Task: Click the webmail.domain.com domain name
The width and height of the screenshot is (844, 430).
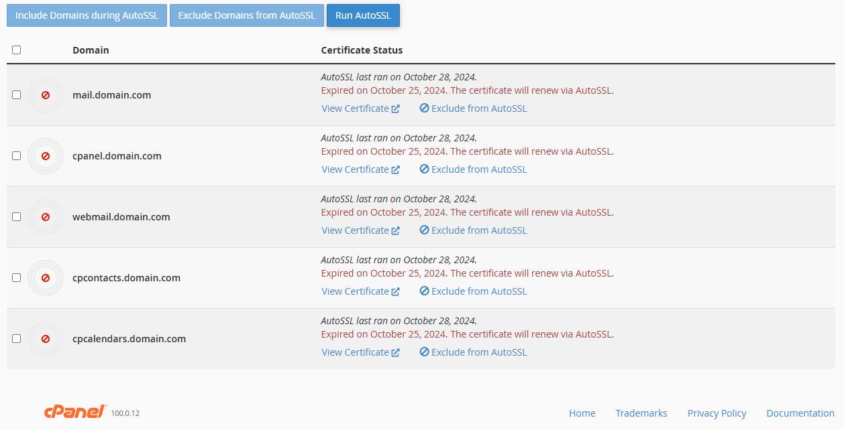Action: tap(121, 217)
